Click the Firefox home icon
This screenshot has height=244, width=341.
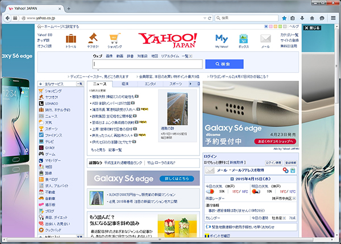coord(311,18)
